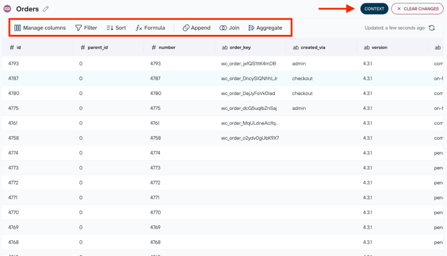
Task: Click number cell 4780
Action: 156,93
